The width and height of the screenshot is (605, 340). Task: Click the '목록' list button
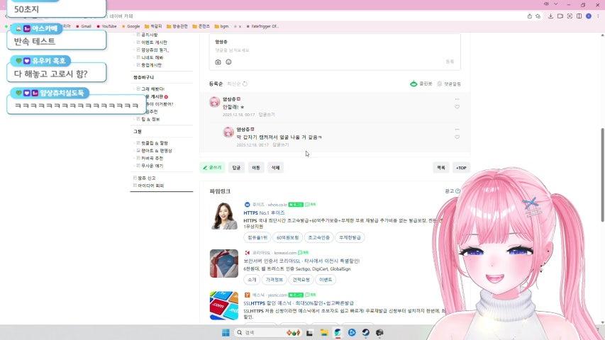click(441, 168)
